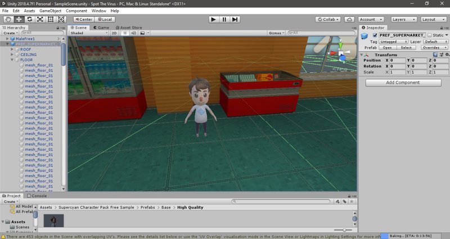Toggle pivot Center mode
This screenshot has height=239, width=450.
click(84, 19)
